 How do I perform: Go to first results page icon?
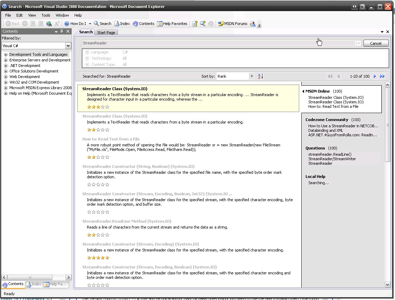pyautogui.click(x=330, y=76)
